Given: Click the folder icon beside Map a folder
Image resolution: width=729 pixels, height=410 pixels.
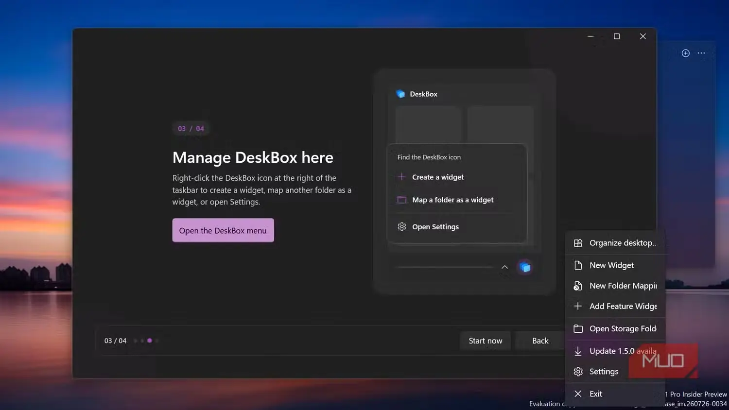Looking at the screenshot, I should pyautogui.click(x=401, y=200).
